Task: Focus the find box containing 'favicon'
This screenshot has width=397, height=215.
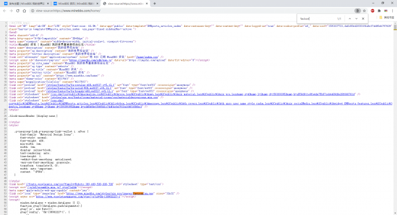Action: (318, 19)
